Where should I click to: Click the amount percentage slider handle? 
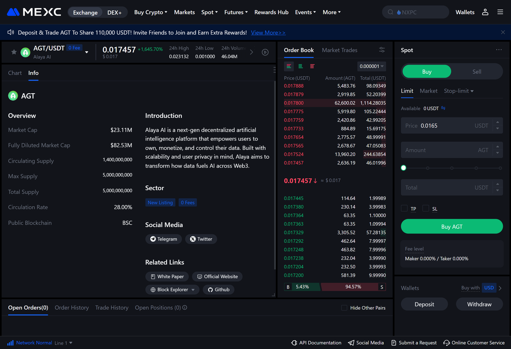404,168
